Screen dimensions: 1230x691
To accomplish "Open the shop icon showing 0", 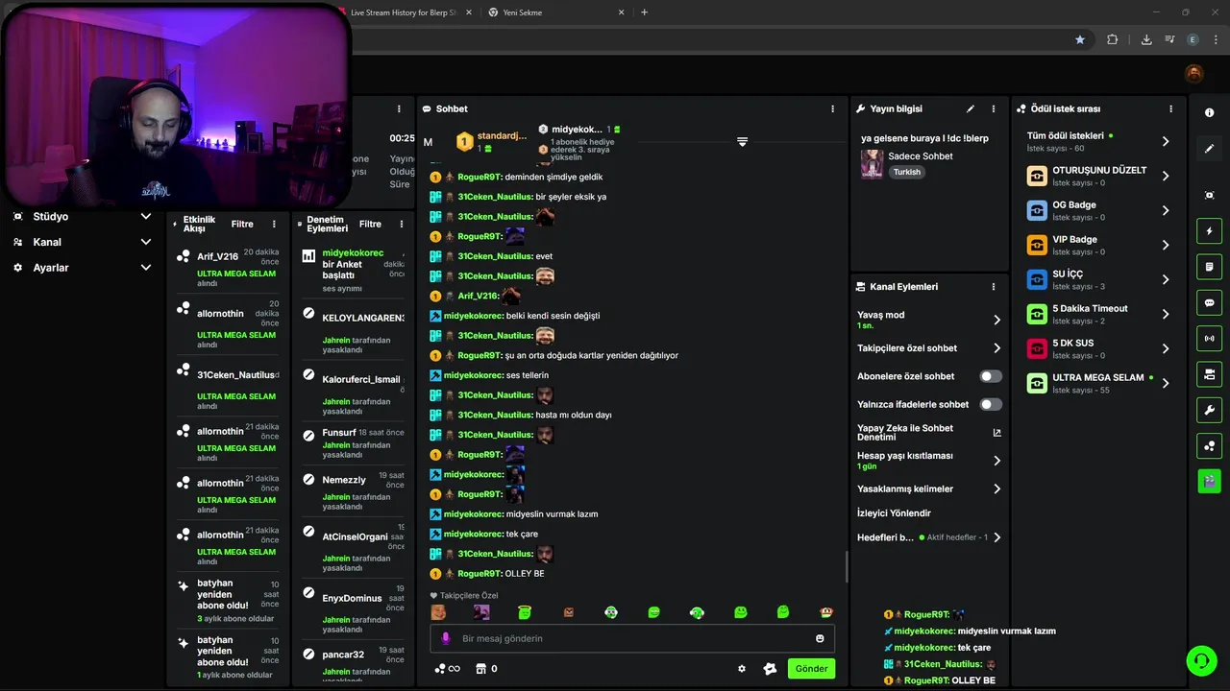I will click(486, 669).
